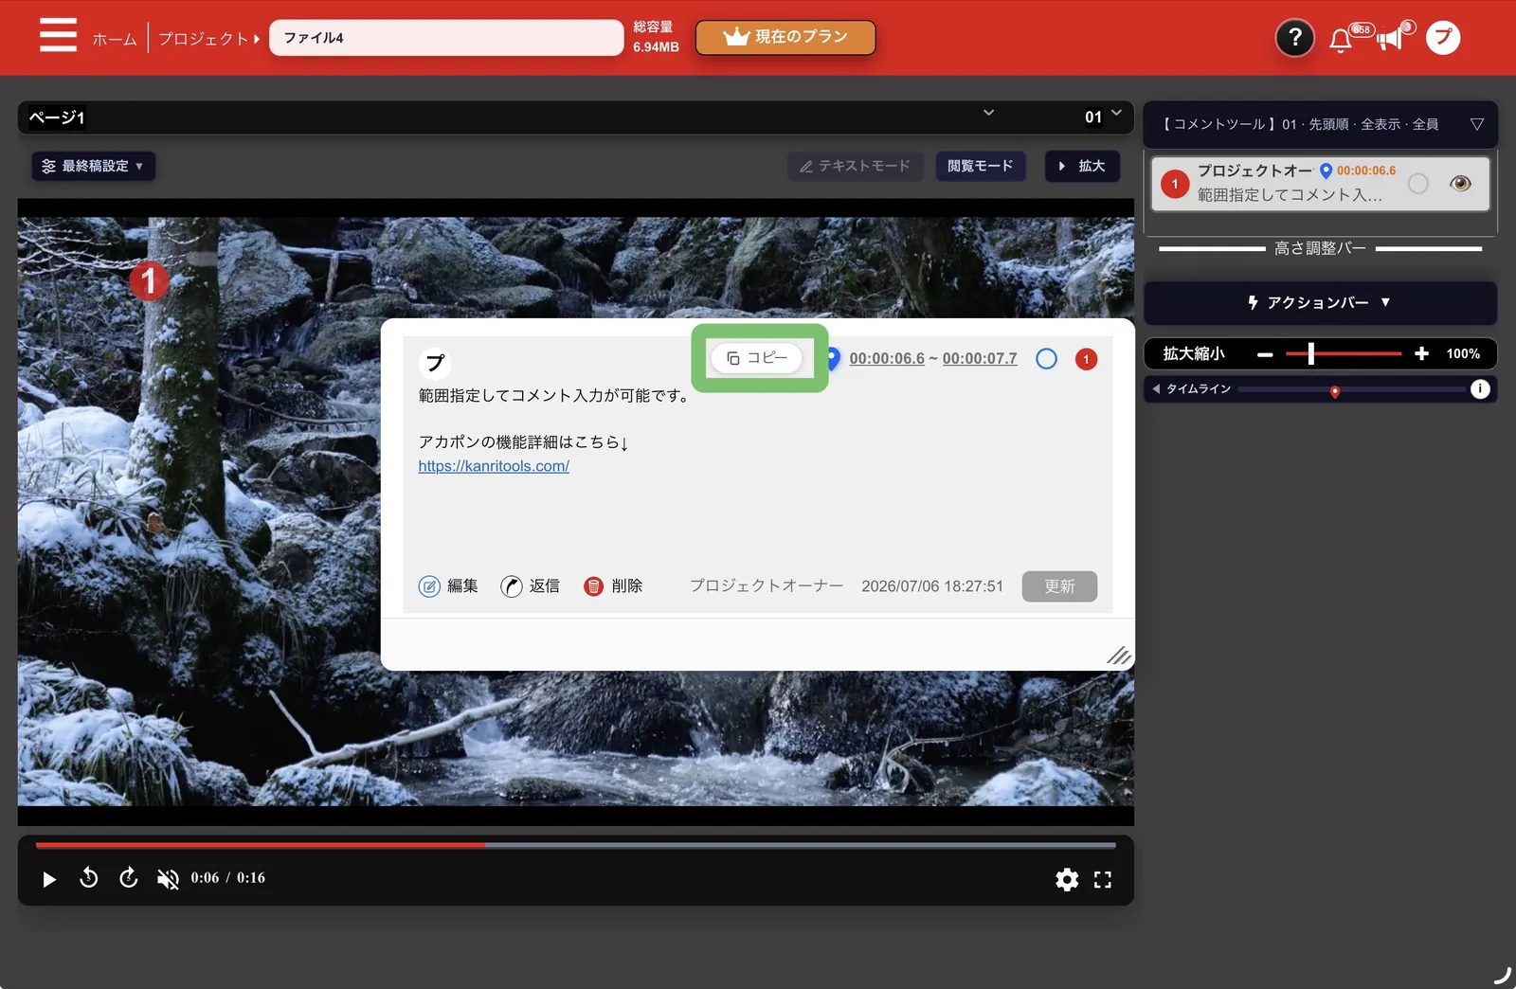Rewind video with the replay icon
Viewport: 1516px width, 989px height.
click(88, 878)
